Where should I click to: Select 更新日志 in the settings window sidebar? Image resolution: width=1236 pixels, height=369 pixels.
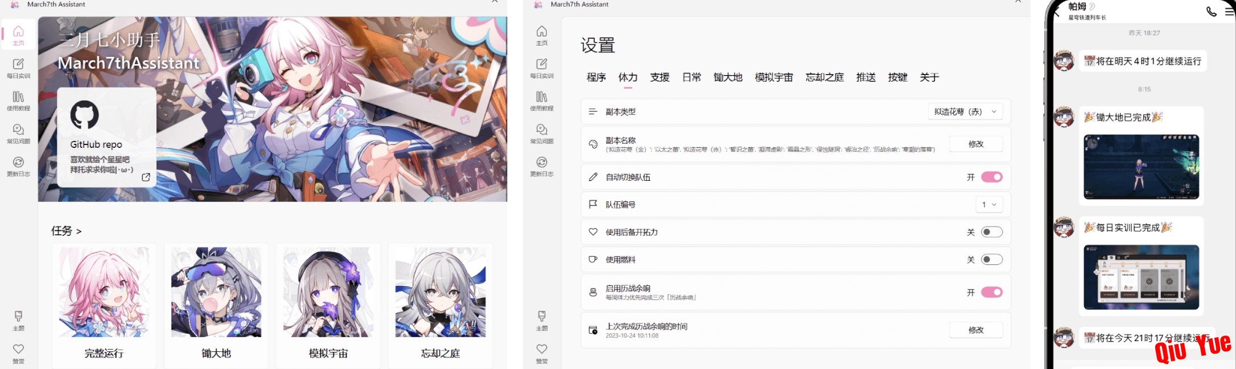542,167
